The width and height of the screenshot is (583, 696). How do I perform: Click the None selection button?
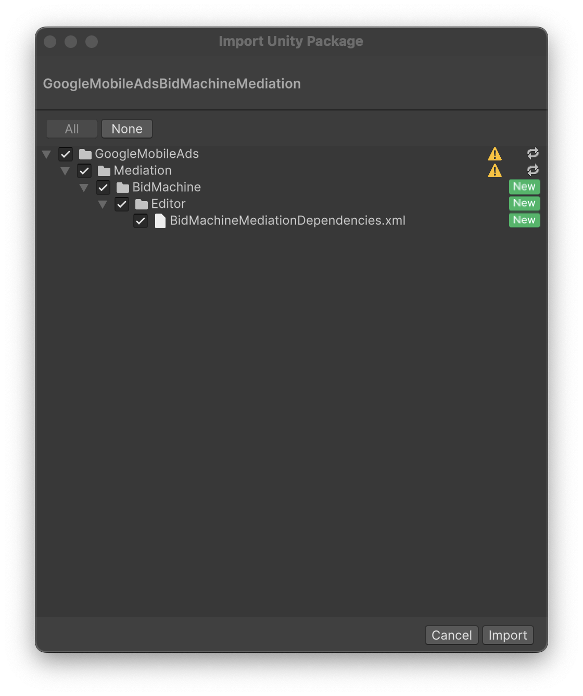(126, 128)
